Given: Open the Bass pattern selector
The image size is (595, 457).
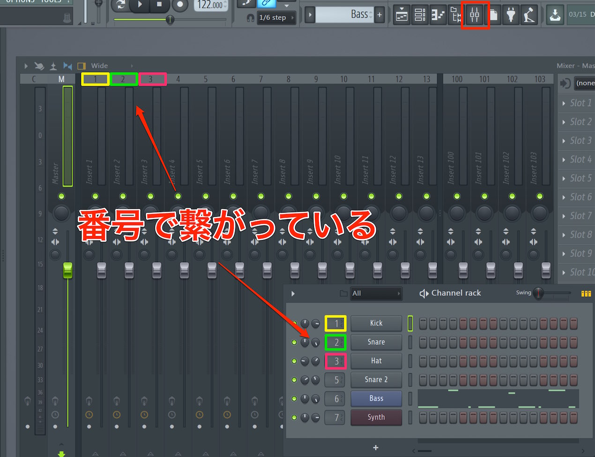Looking at the screenshot, I should click(345, 15).
